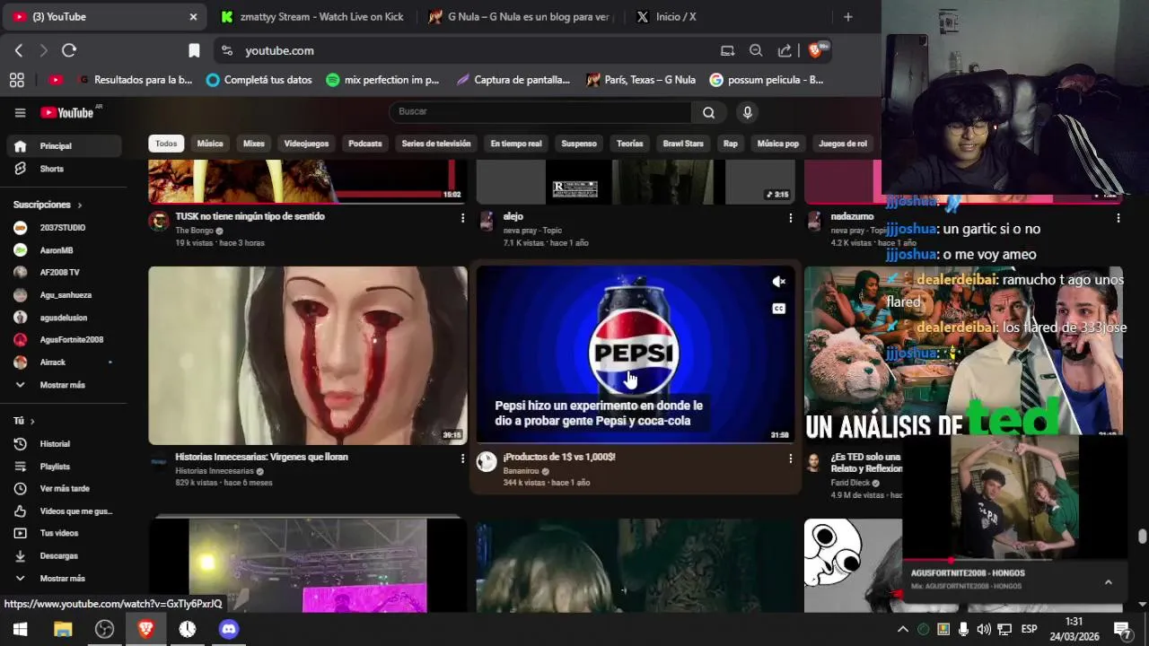This screenshot has width=1149, height=646.
Task: Open 'Historias Innecesarias: Vírgenes que lloran' title
Action: pyautogui.click(x=261, y=457)
